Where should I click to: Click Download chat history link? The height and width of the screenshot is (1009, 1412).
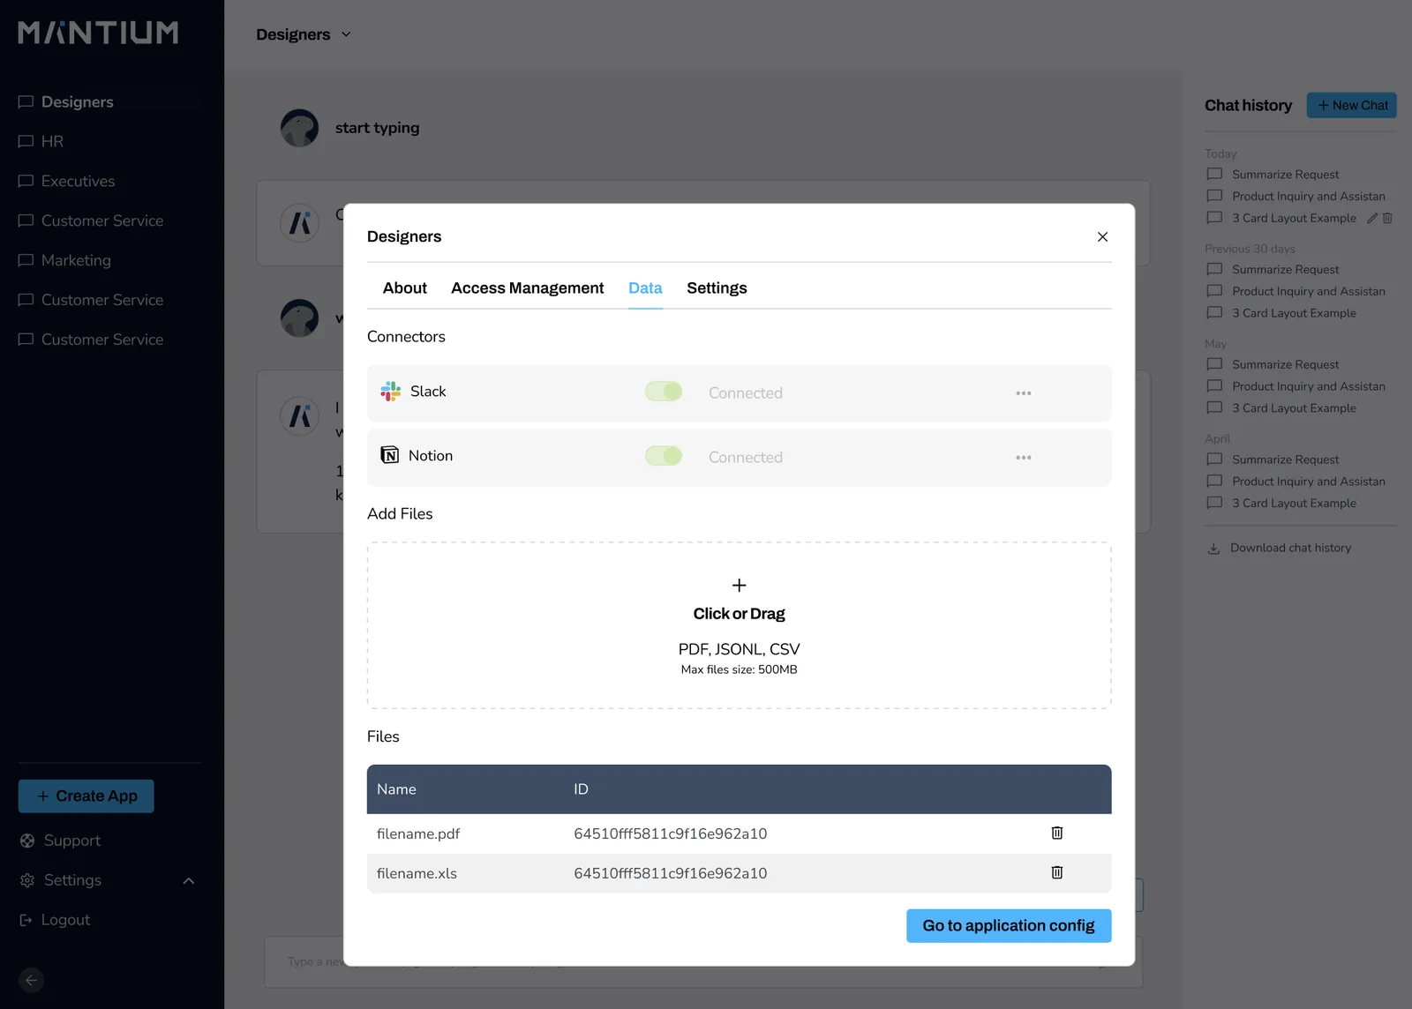tap(1290, 548)
